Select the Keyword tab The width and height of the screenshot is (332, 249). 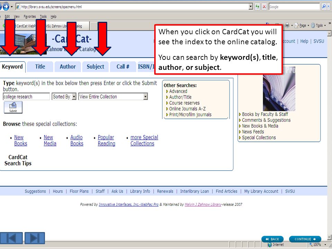[12, 67]
